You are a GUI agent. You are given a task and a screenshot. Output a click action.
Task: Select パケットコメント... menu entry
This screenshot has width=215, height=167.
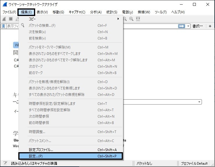pos(71,141)
